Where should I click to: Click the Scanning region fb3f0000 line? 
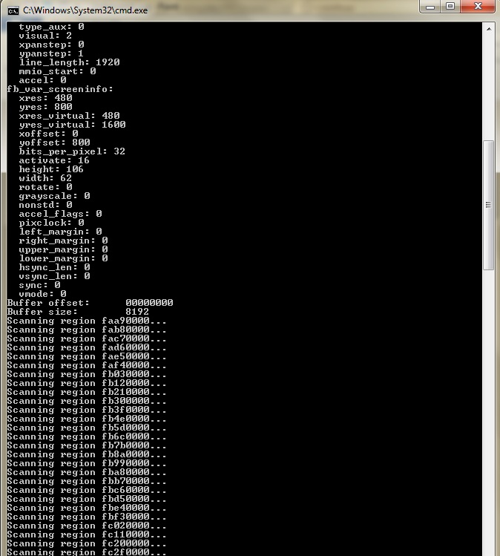pos(87,410)
